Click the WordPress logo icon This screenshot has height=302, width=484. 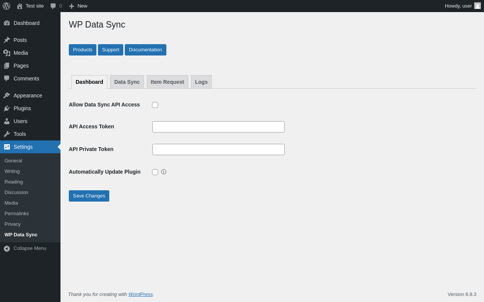point(6,6)
